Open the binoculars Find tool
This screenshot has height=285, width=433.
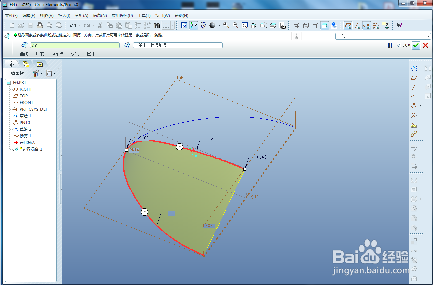pos(157,25)
